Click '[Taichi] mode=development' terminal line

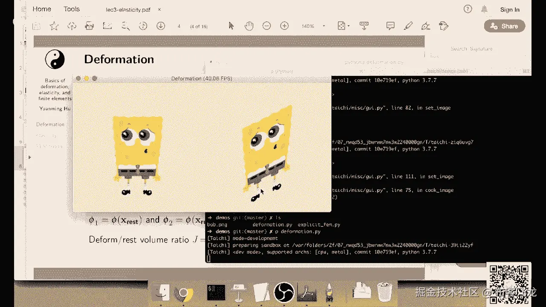pyautogui.click(x=242, y=238)
